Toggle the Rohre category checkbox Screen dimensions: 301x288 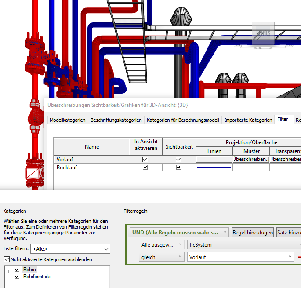click(17, 269)
